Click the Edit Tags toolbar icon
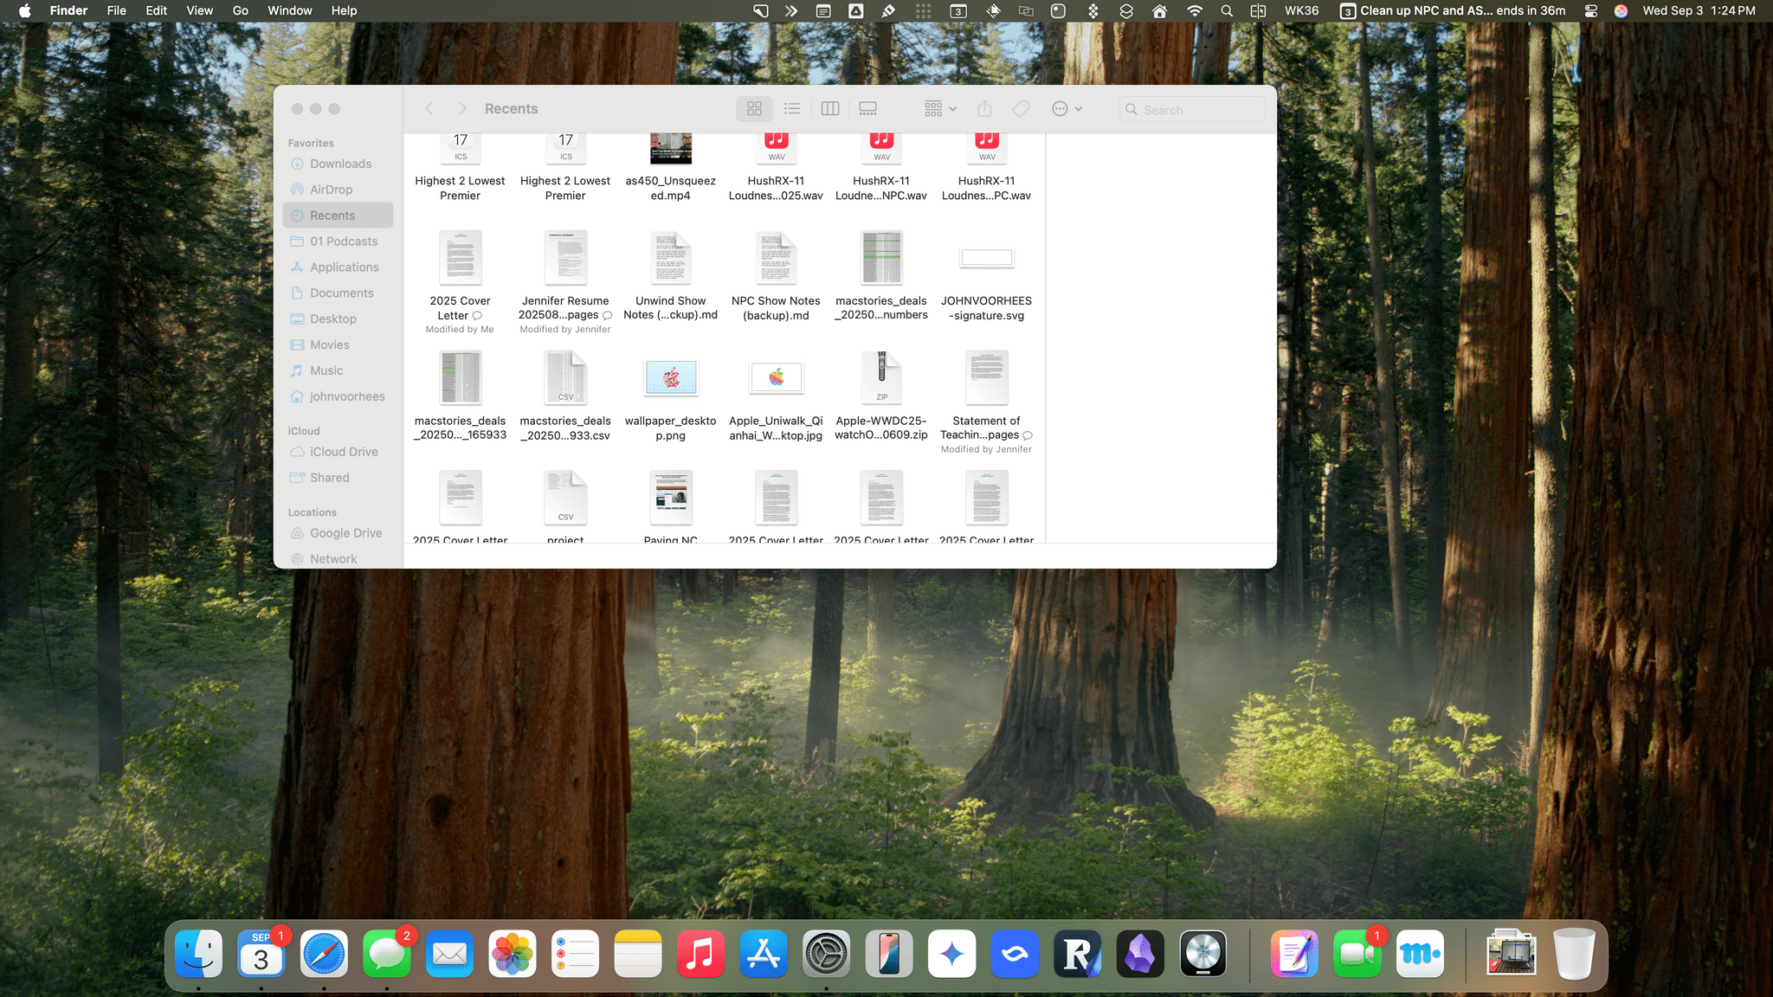 tap(1022, 109)
